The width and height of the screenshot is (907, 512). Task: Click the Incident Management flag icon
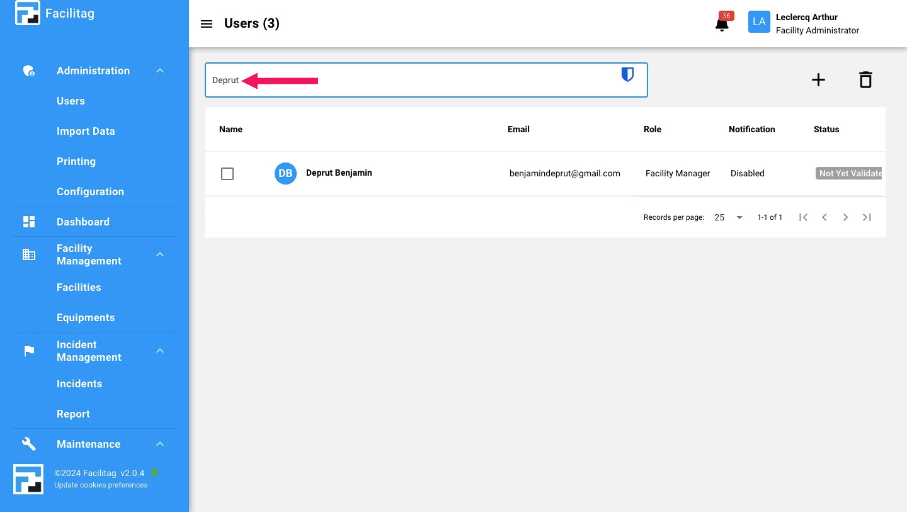(x=28, y=351)
